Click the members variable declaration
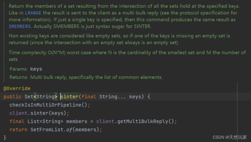This screenshot has width=251, height=142. [77, 122]
